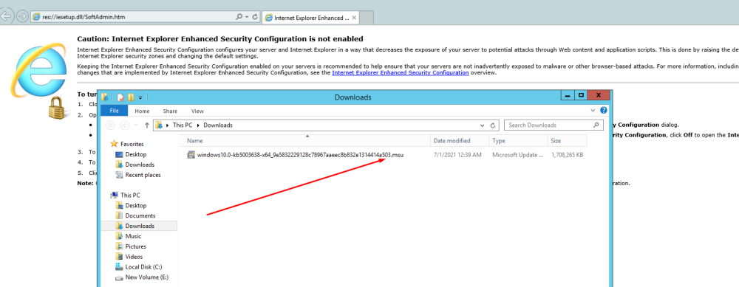Close the Internet Explorer Enhanced tab
Image resolution: width=739 pixels, height=287 pixels.
tap(354, 18)
